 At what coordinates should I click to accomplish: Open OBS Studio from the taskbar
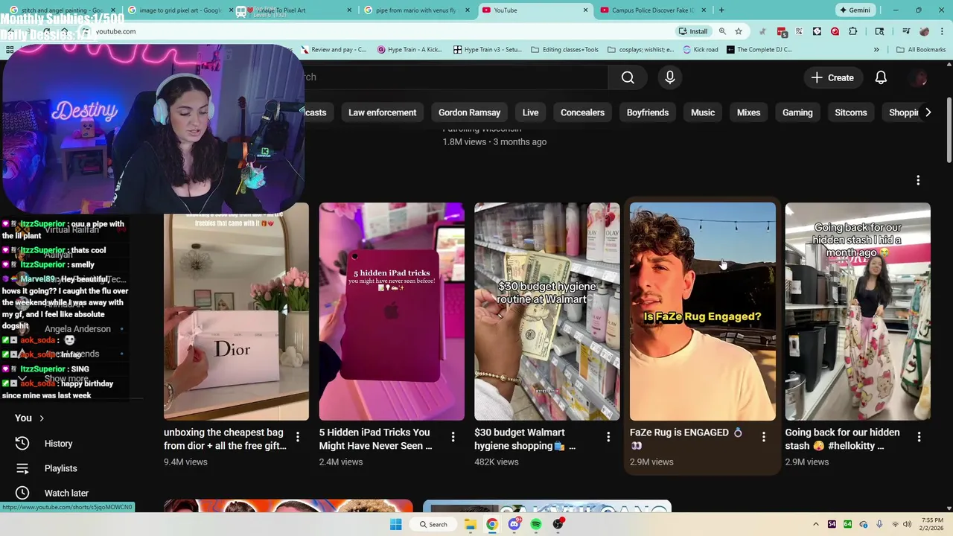click(558, 524)
